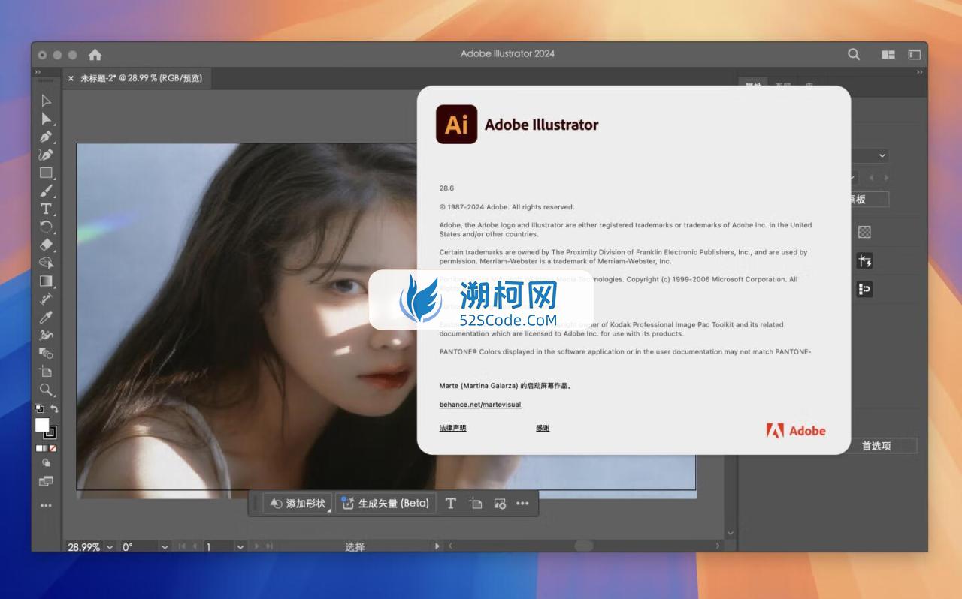This screenshot has height=599, width=962.
Task: Select the Zoom magnifier tool
Action: click(x=46, y=390)
